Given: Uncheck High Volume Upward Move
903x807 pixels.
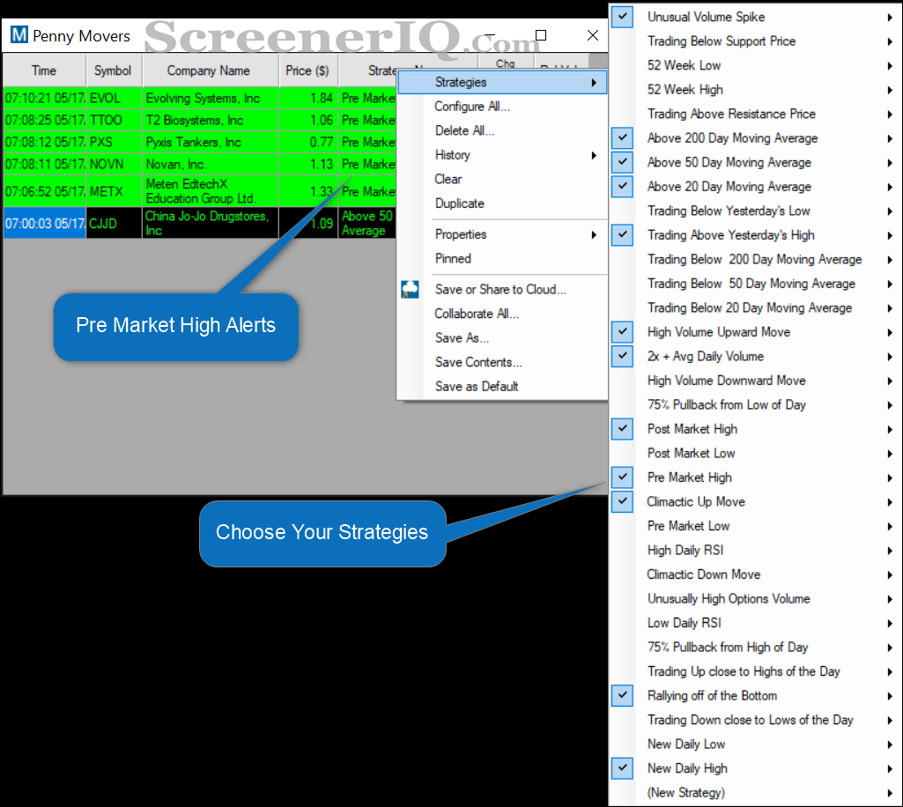Looking at the screenshot, I should [x=623, y=331].
